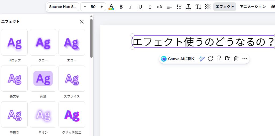Open letter and line spacing options

pyautogui.click(x=189, y=7)
